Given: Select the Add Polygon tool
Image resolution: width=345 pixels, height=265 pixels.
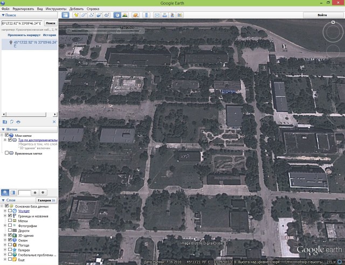Looking at the screenshot, I should tap(84, 15).
